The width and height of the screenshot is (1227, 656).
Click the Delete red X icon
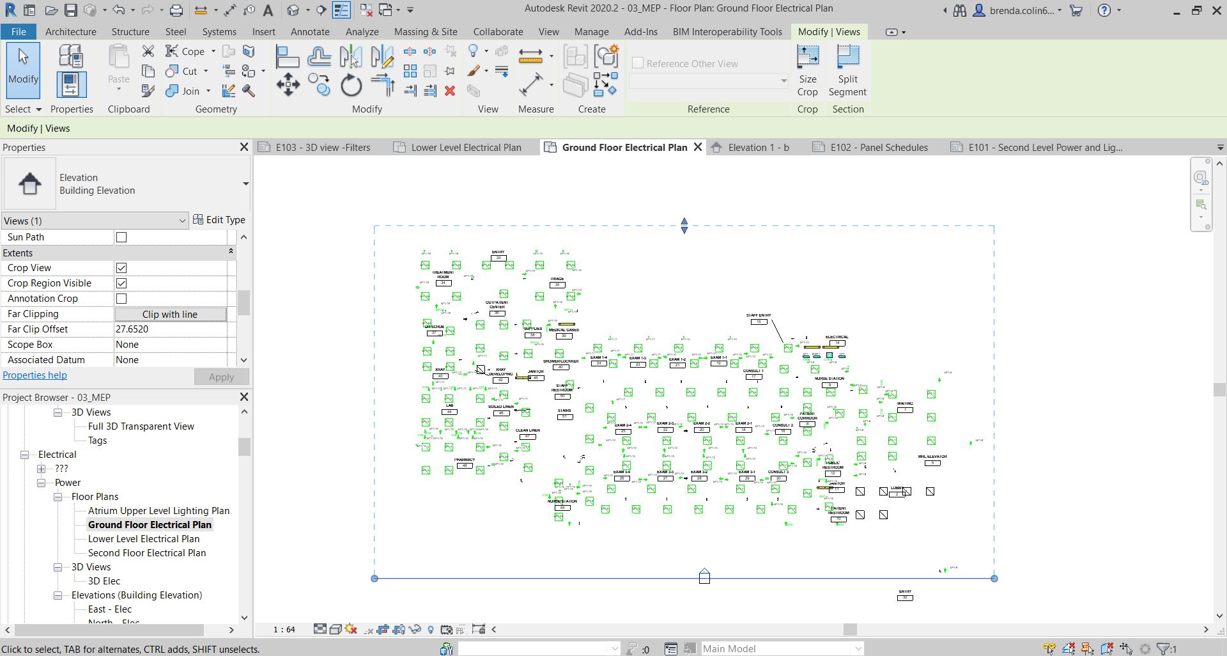(450, 91)
